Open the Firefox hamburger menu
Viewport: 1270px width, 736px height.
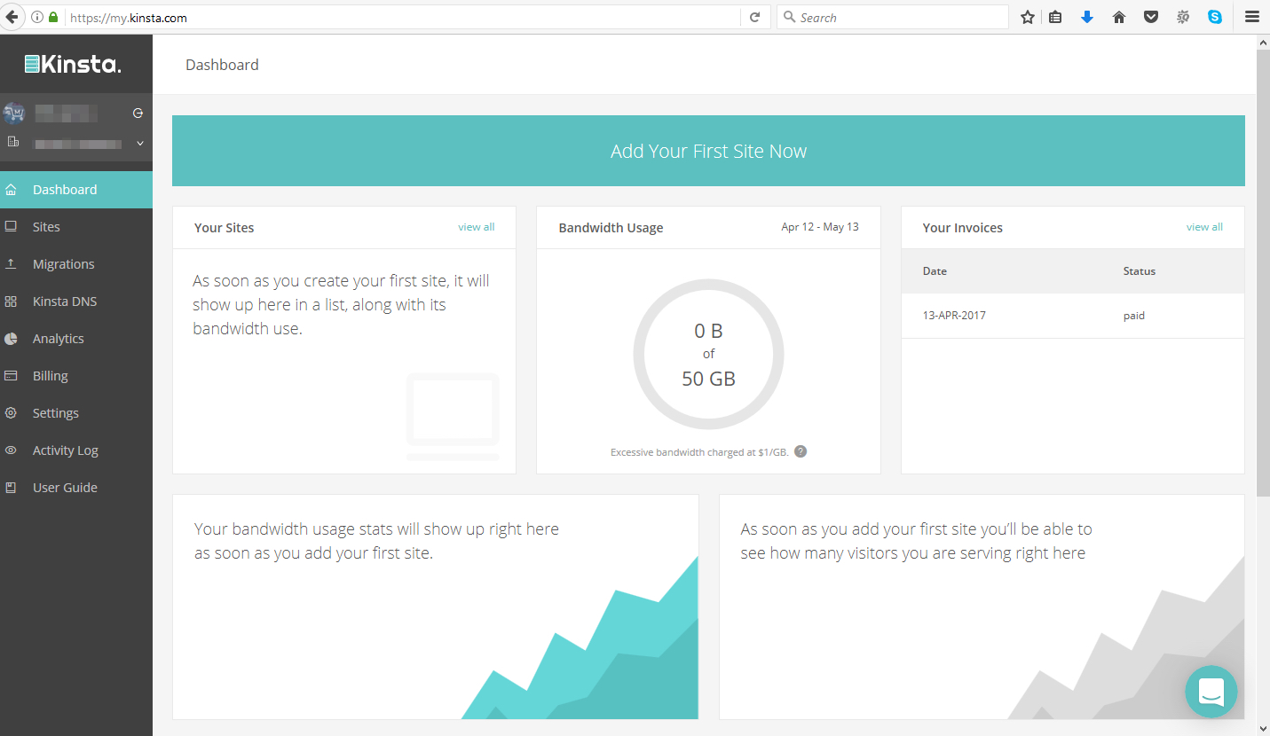pos(1251,17)
